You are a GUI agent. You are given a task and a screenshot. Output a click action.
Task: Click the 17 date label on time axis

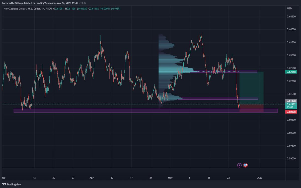click(x=131, y=178)
